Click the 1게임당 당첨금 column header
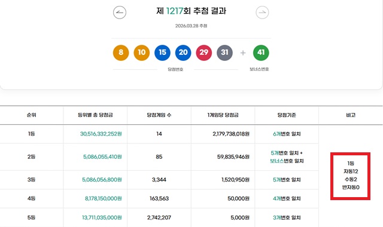The height and width of the screenshot is (227, 383). click(x=223, y=115)
